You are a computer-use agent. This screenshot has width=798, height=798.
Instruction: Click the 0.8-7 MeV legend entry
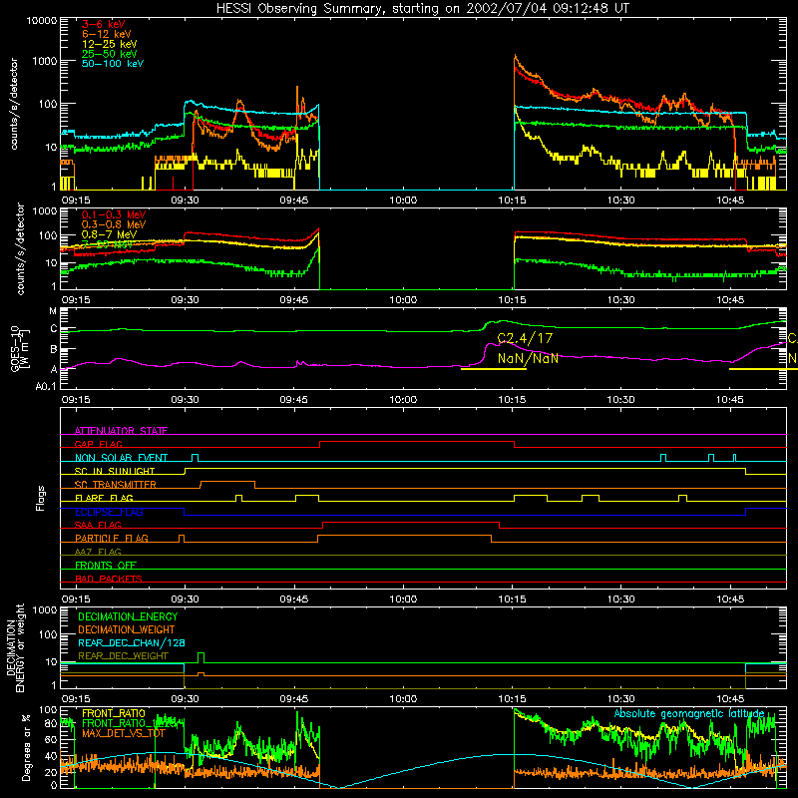click(x=109, y=234)
